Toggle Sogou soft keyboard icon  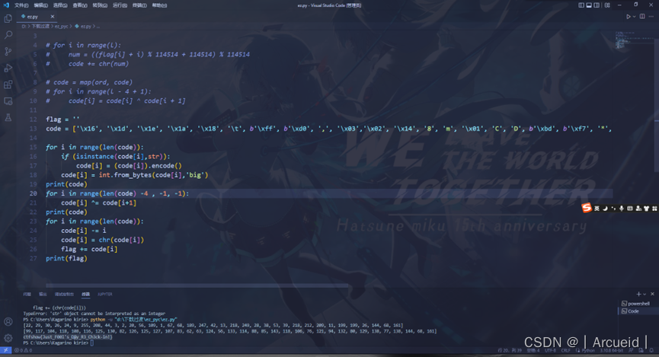tap(629, 209)
